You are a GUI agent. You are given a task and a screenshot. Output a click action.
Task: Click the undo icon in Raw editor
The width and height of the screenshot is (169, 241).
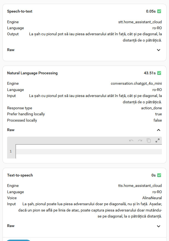pos(131,140)
